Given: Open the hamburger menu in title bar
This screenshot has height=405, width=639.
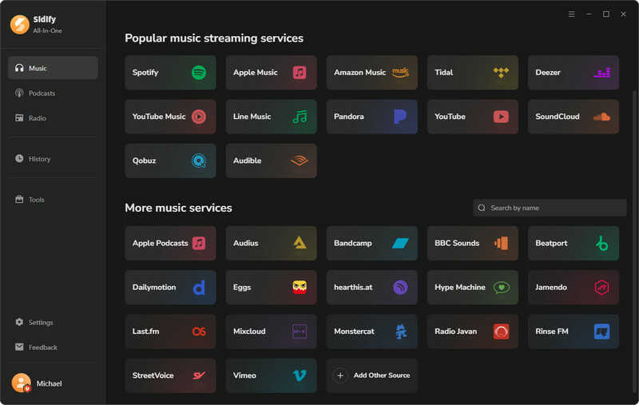Looking at the screenshot, I should [x=572, y=14].
